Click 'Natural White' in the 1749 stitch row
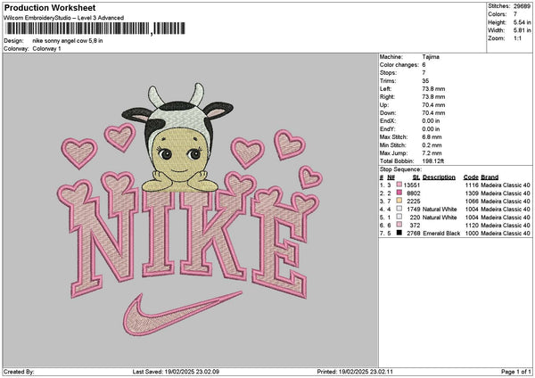Screen dimensions: 535x378 coord(440,210)
